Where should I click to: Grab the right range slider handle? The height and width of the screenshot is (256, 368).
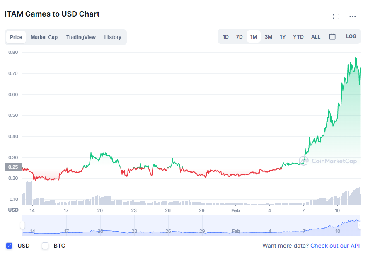point(360,225)
